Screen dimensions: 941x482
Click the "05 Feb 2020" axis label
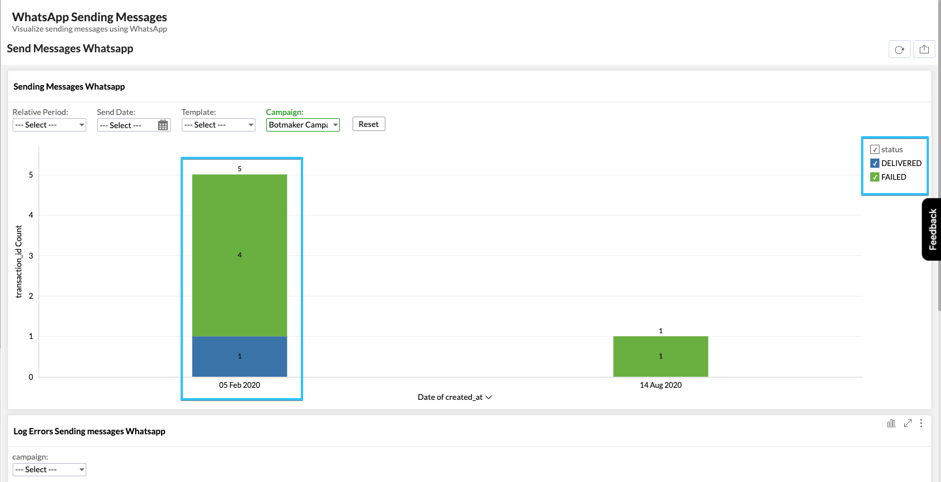pos(240,385)
